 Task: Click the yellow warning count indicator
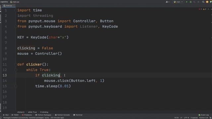coord(204,9)
